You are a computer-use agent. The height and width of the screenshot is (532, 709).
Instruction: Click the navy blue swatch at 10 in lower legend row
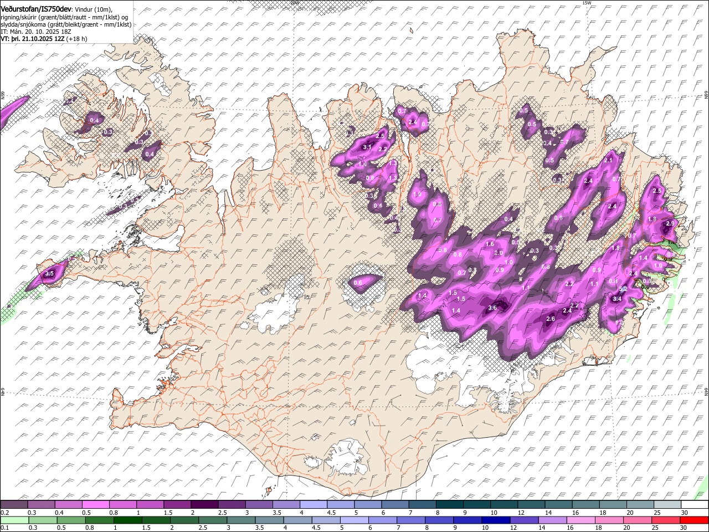tap(496, 520)
